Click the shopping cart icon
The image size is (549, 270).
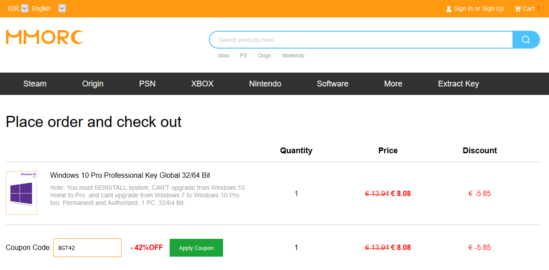pos(517,8)
